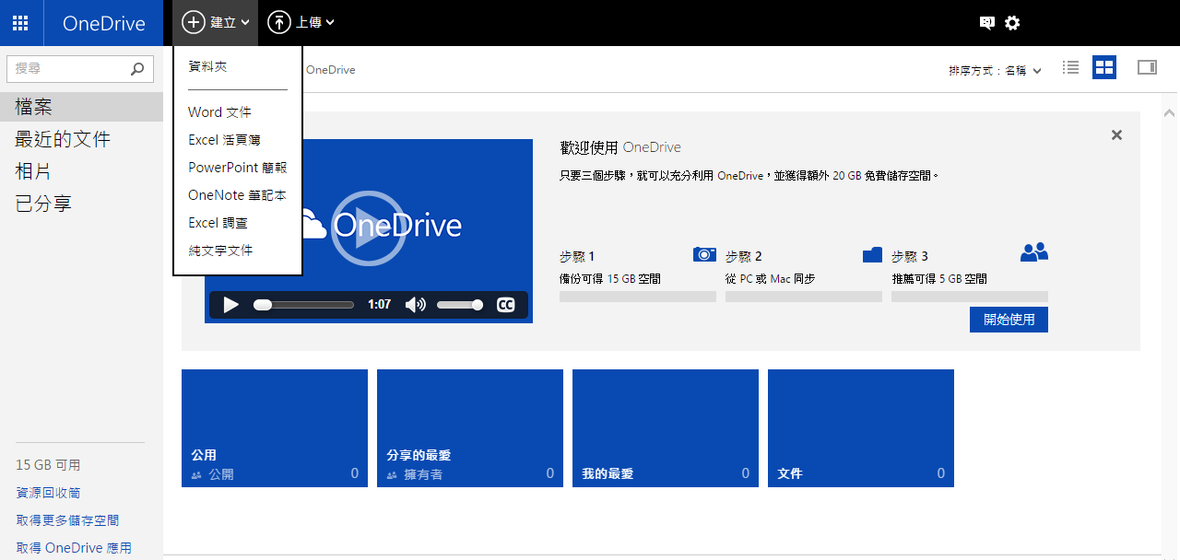The image size is (1180, 560).
Task: Open 檔案 in the sidebar
Action: [x=81, y=107]
